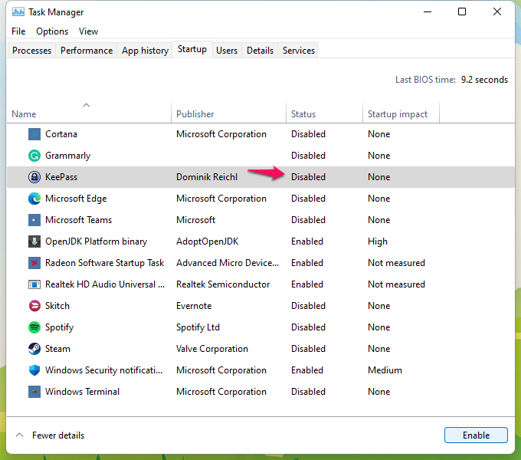Click the Last BIOS time value
The image size is (521, 460).
(x=484, y=80)
